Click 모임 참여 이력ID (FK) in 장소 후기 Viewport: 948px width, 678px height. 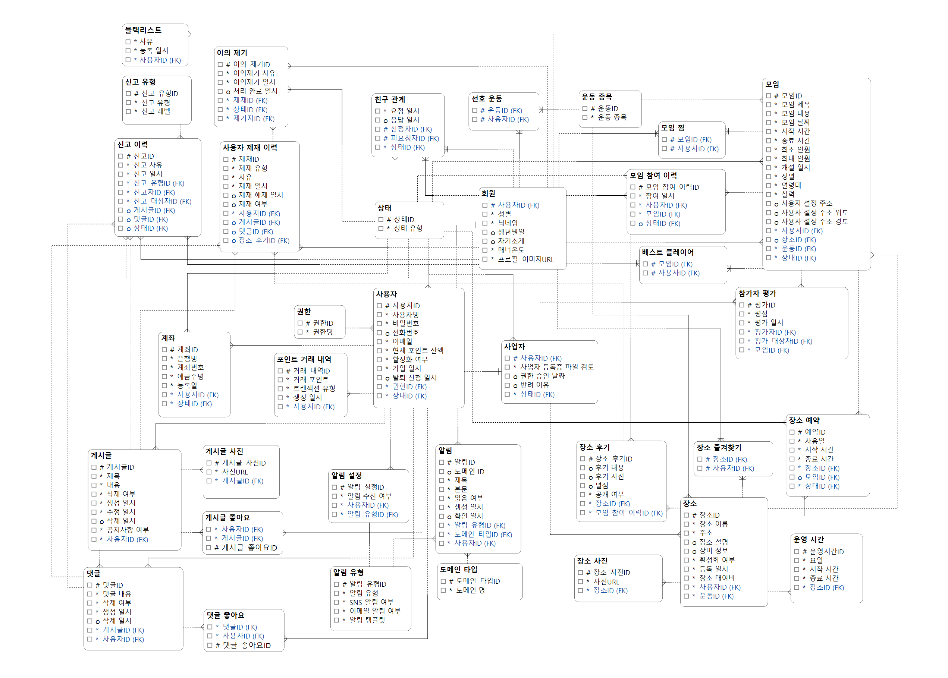(x=628, y=513)
